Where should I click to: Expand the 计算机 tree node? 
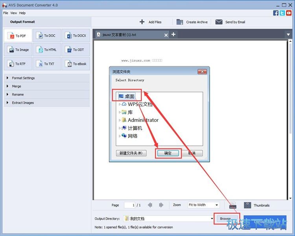[x=120, y=128]
